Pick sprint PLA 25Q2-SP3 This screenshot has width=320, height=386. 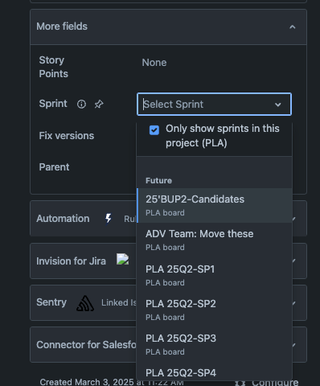[x=215, y=344]
